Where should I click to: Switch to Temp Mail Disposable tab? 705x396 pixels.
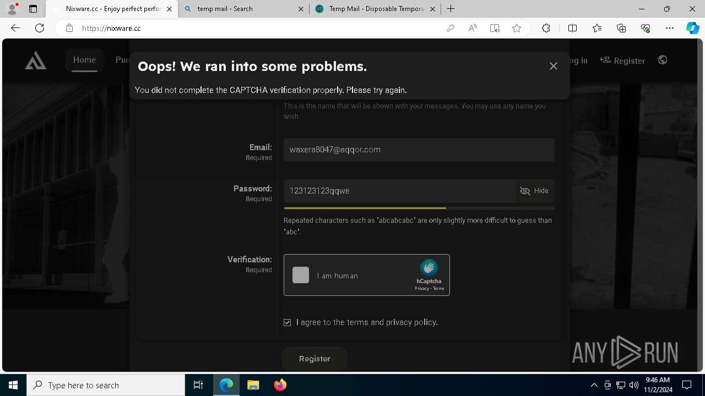coord(375,9)
